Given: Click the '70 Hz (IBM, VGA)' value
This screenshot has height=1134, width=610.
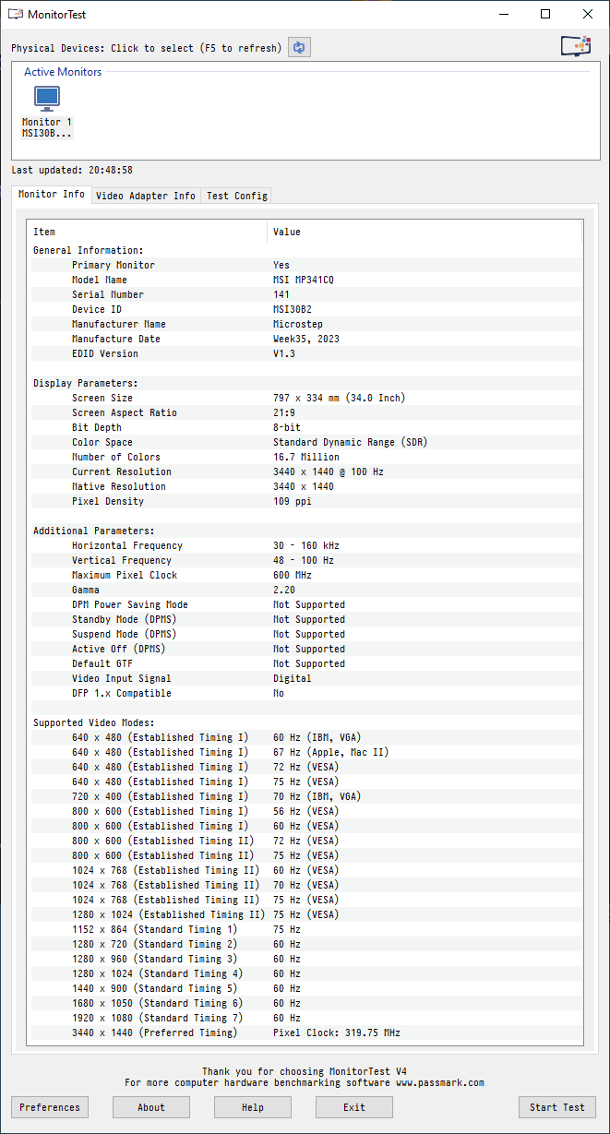Looking at the screenshot, I should (x=317, y=796).
